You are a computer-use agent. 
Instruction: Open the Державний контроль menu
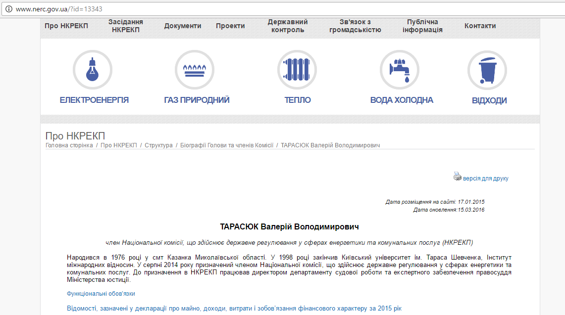288,26
